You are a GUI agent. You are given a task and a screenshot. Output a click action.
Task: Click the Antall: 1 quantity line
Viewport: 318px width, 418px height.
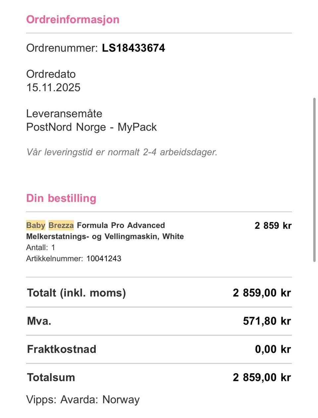pos(40,247)
